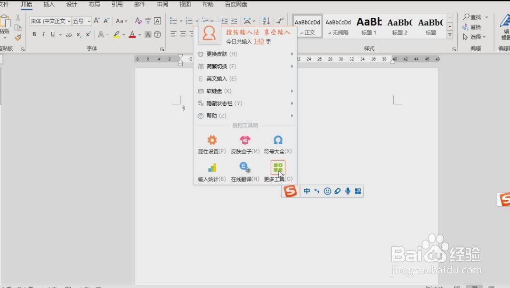Viewport: 510px width, 288px height.
Task: Apply text highlight color
Action: pyautogui.click(x=116, y=34)
